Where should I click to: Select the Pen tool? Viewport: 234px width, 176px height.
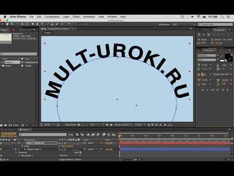pos(38,24)
